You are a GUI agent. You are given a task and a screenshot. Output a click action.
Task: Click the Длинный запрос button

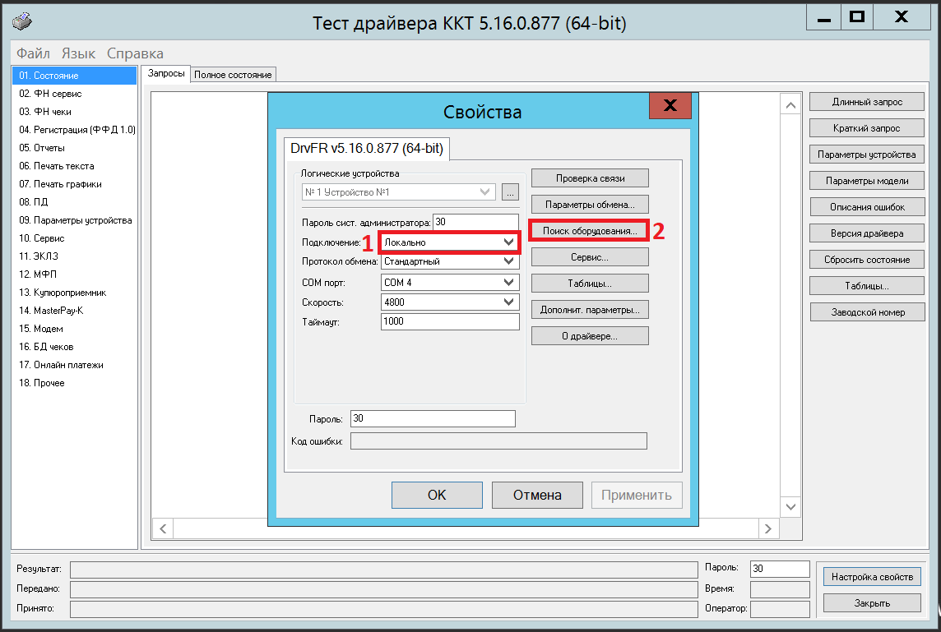point(867,102)
